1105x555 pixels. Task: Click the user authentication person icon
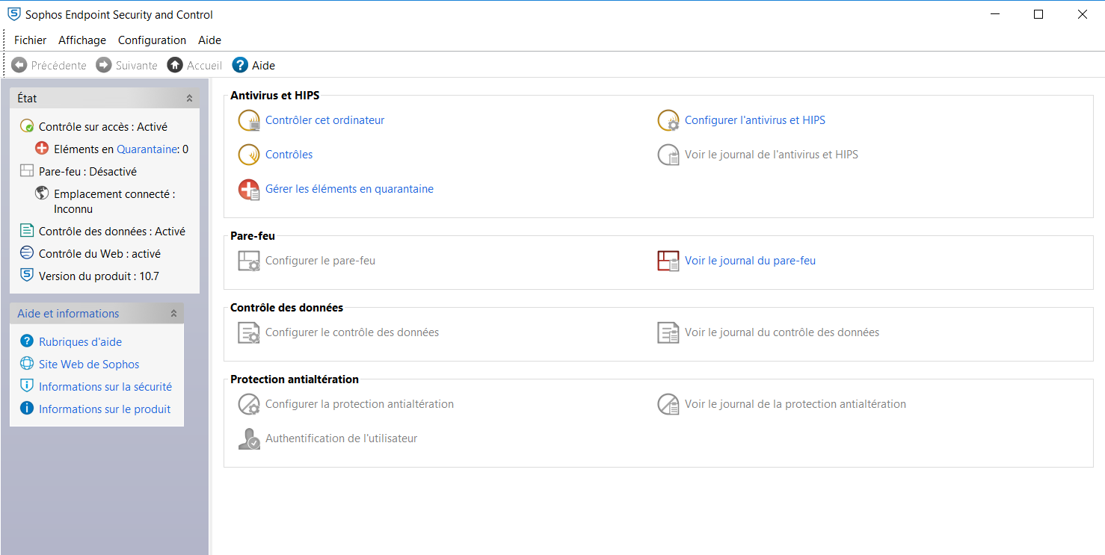pos(249,438)
